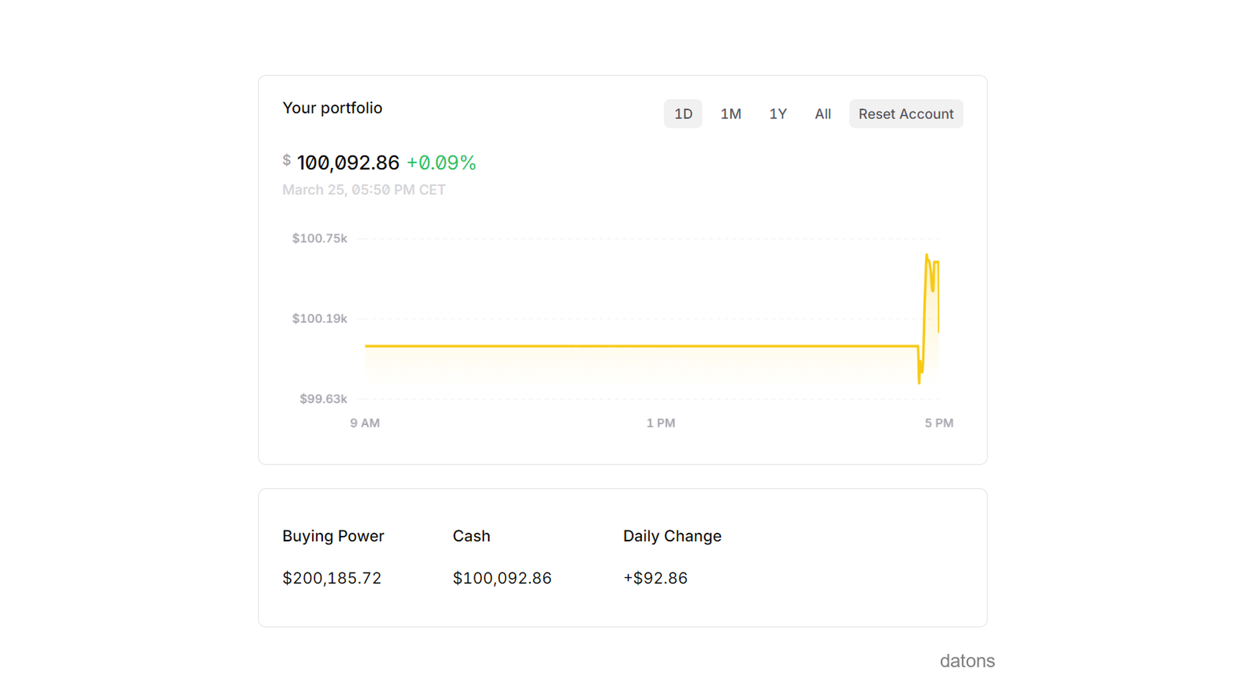Click the 5 PM axis label
The height and width of the screenshot is (700, 1245).
click(939, 423)
